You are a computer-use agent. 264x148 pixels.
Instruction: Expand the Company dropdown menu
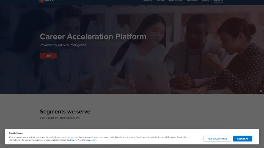[206, 1]
